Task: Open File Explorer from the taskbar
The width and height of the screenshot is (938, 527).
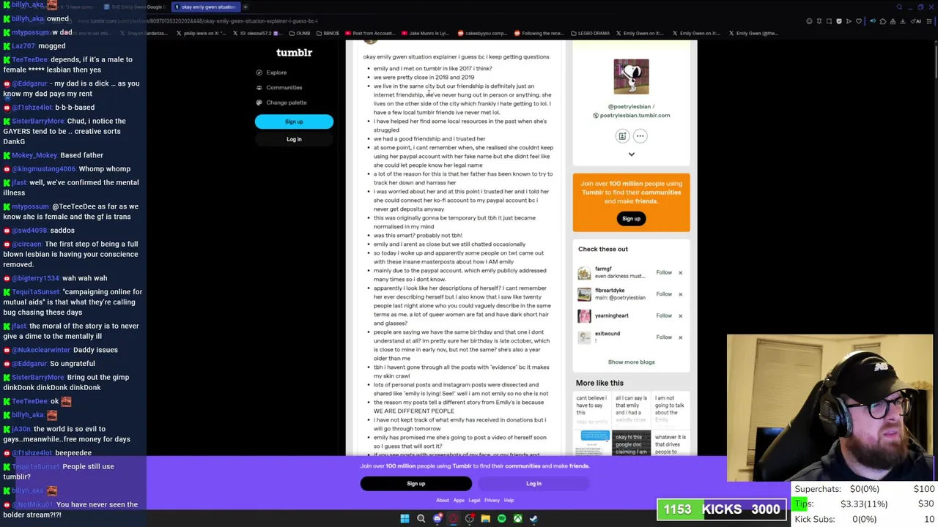Action: coord(485,519)
